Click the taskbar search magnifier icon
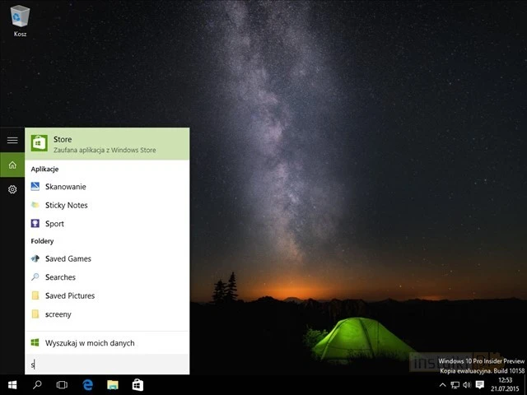 coord(37,385)
